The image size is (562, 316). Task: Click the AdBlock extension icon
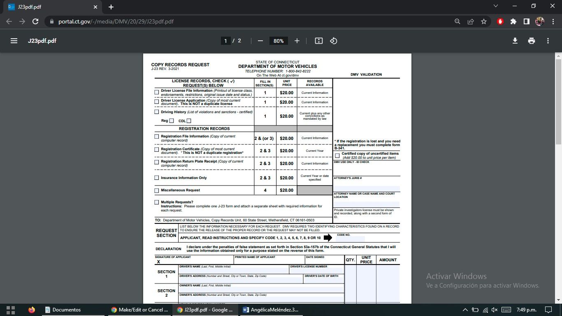[500, 21]
